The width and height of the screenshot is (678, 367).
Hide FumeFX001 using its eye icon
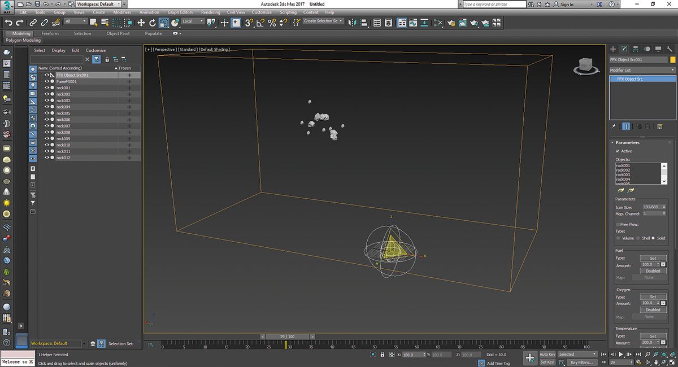tap(47, 81)
